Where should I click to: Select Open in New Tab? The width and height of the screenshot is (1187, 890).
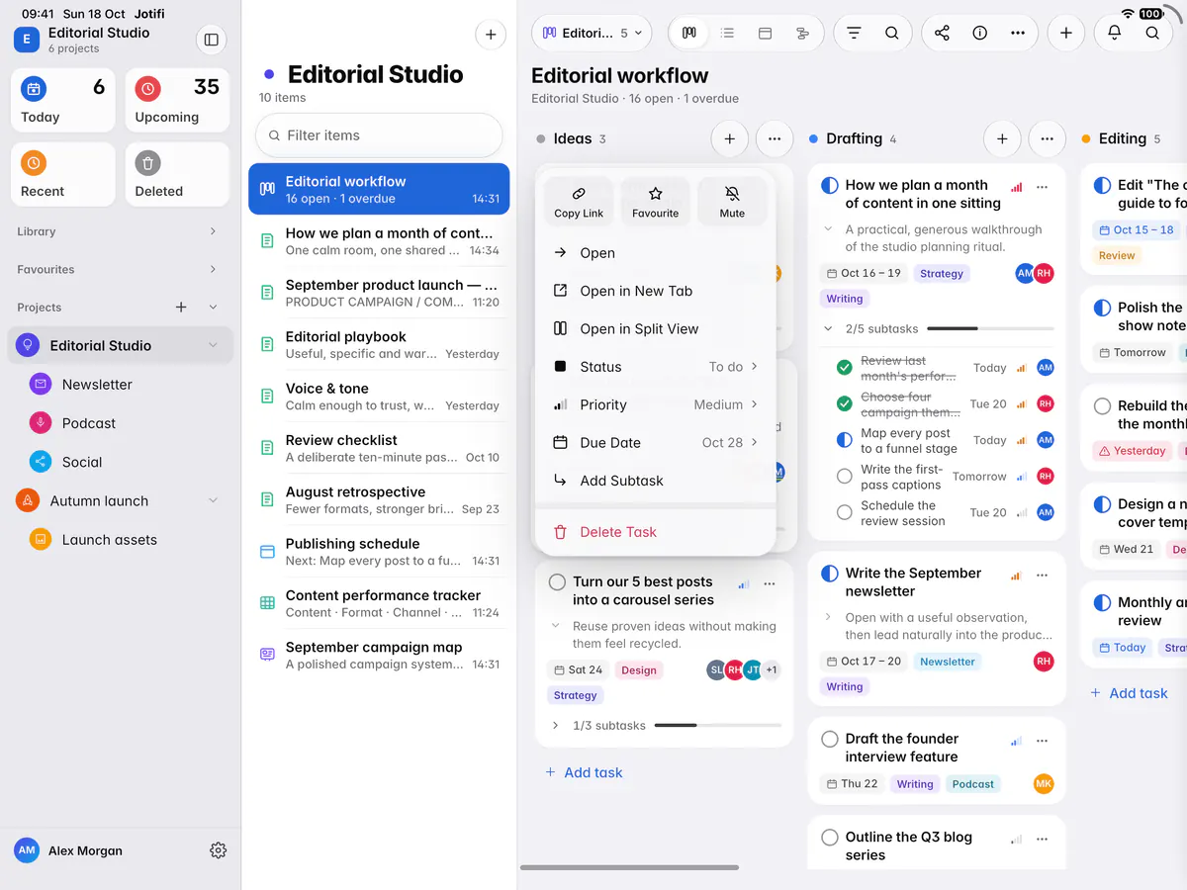click(656, 291)
